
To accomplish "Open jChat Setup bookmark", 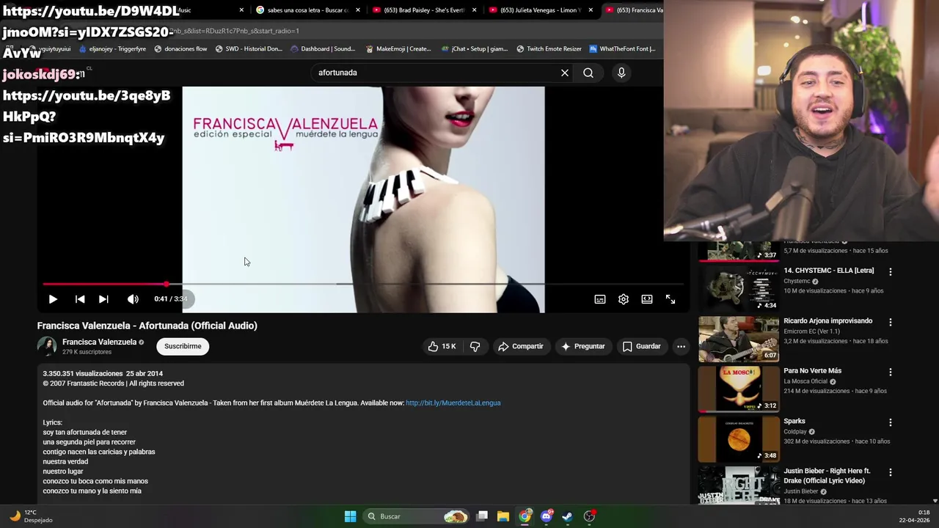I will click(x=475, y=49).
